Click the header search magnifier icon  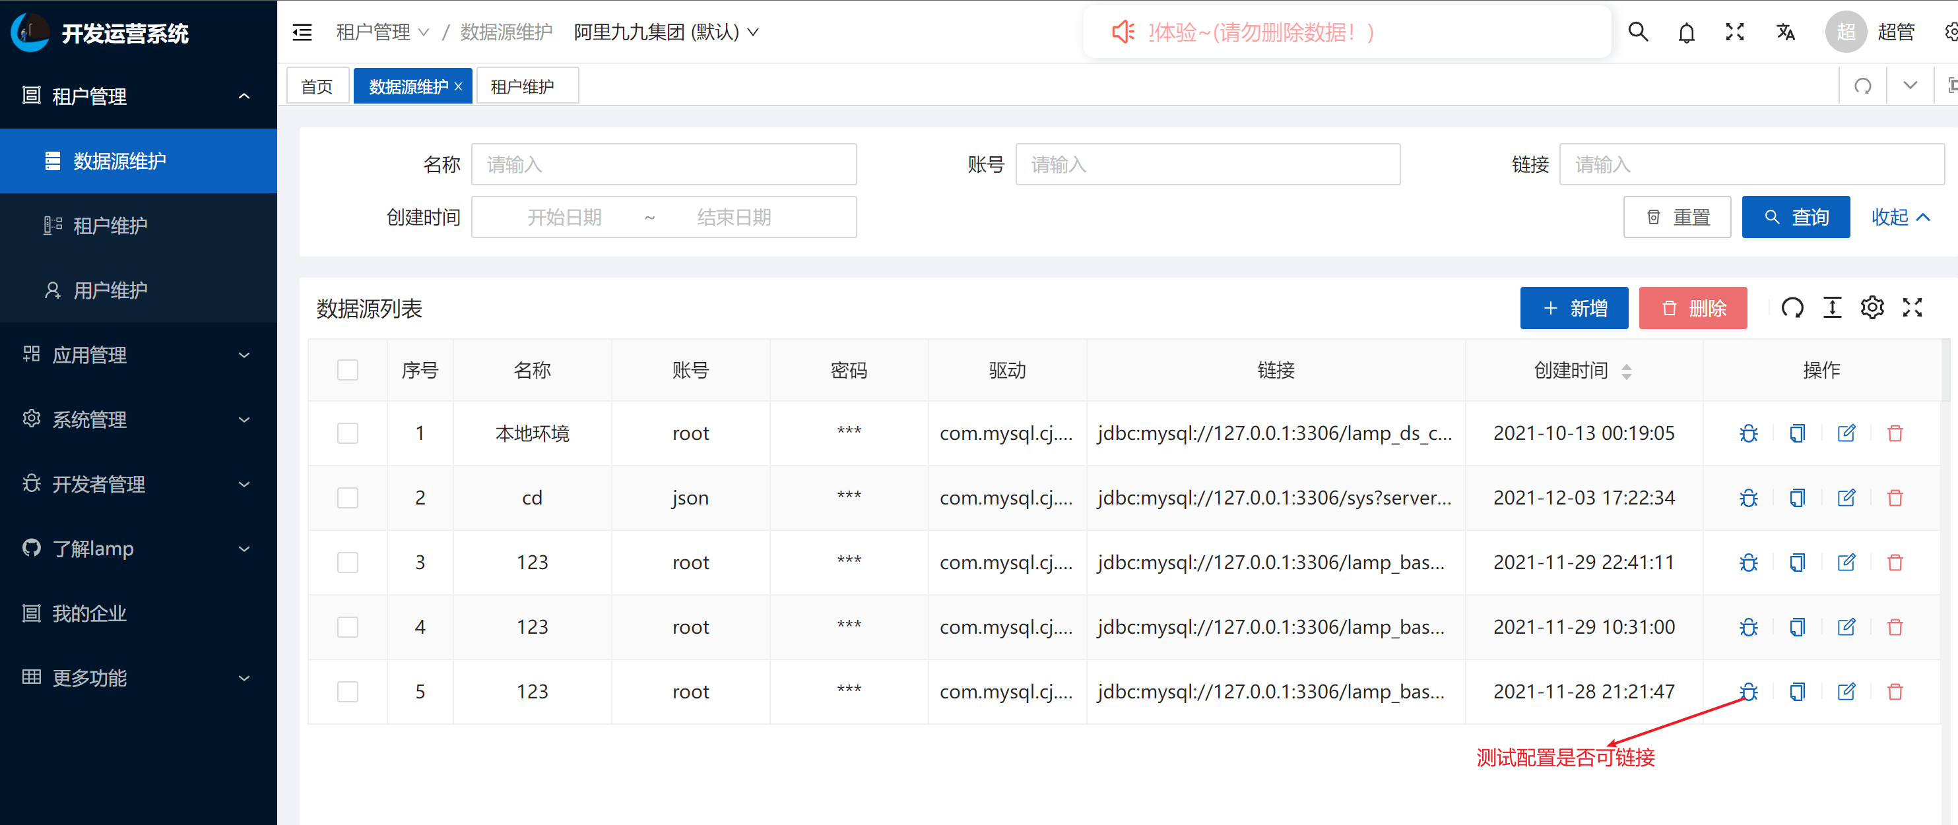[1638, 32]
